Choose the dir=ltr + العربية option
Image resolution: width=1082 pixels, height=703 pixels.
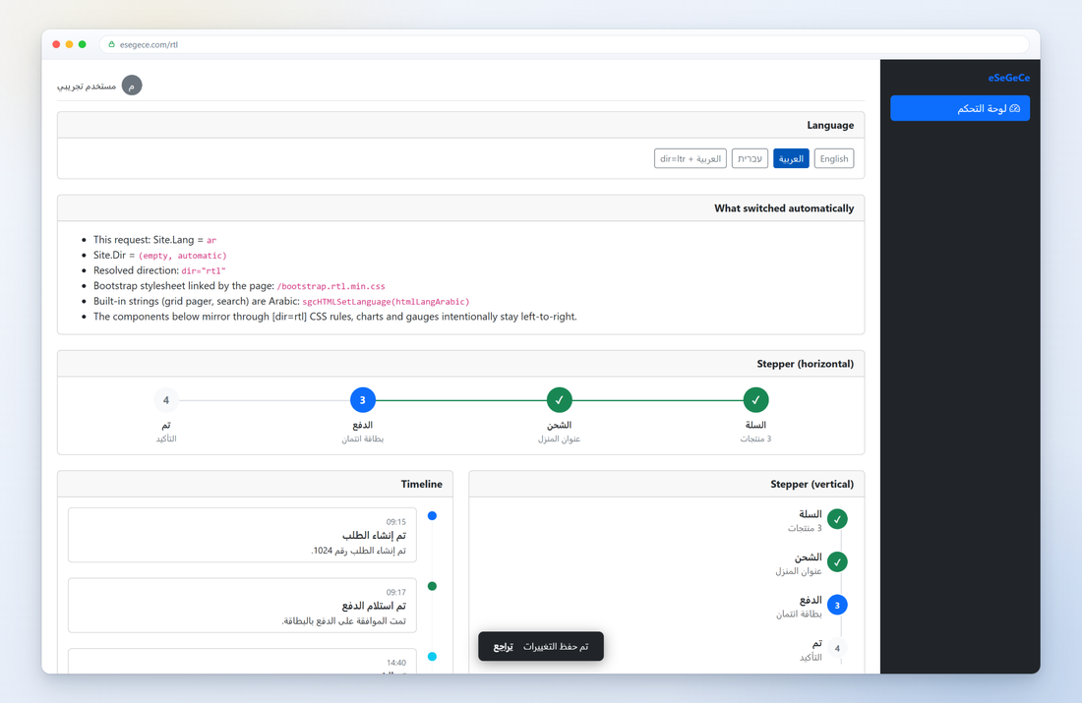click(691, 158)
